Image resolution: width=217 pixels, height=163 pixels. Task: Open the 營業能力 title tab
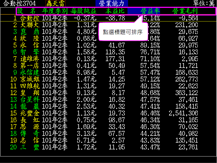point(111,3)
